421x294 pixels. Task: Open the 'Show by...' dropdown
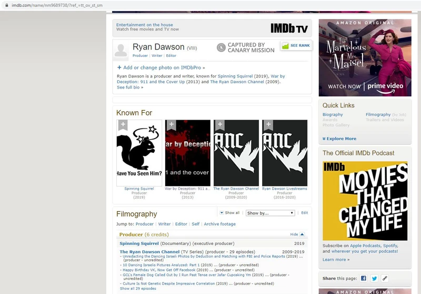click(270, 213)
